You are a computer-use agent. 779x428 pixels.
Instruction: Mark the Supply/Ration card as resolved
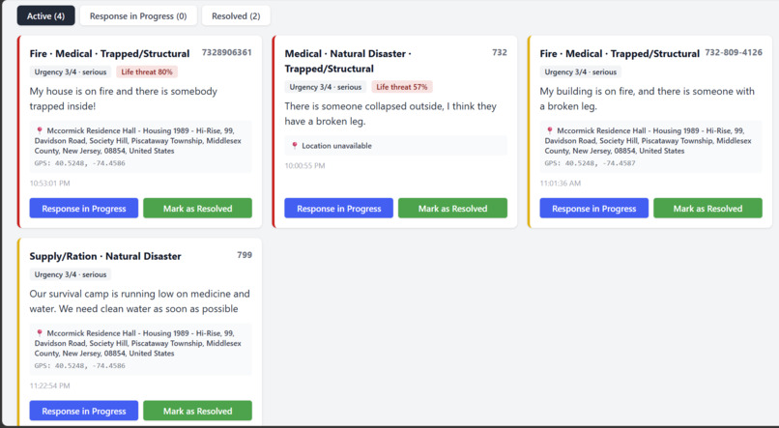coord(198,412)
